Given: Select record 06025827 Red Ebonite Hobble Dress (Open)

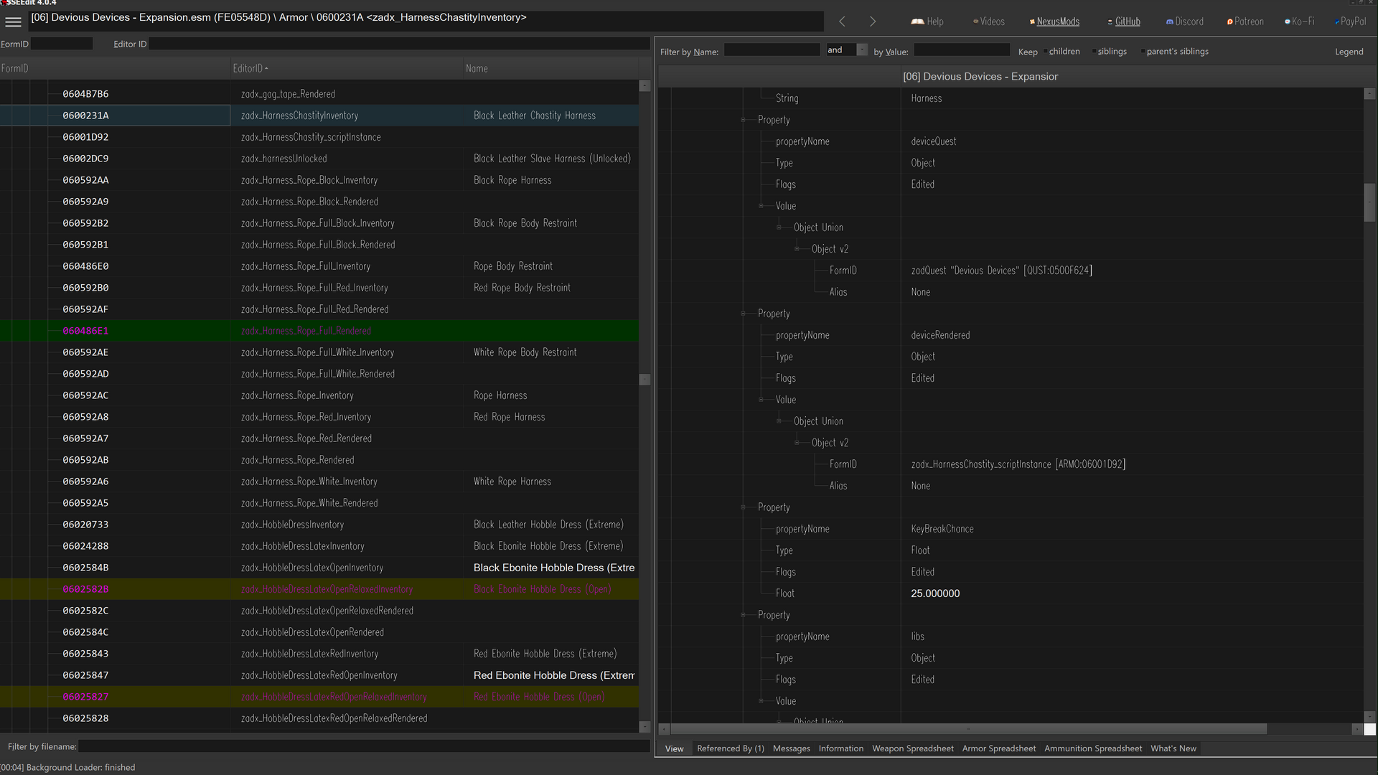Looking at the screenshot, I should pyautogui.click(x=319, y=697).
